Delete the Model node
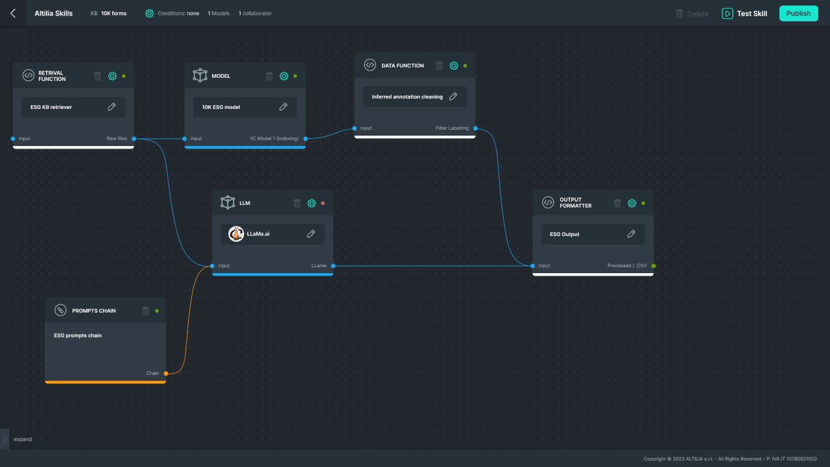Image resolution: width=830 pixels, height=467 pixels. tap(269, 76)
